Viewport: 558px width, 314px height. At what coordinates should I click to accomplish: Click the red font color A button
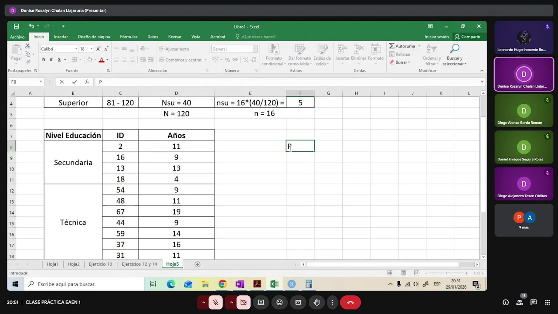tap(101, 60)
